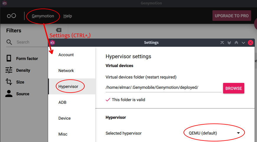Click the Settings title bar double-down icon
This screenshot has height=142, width=257.
point(229,43)
